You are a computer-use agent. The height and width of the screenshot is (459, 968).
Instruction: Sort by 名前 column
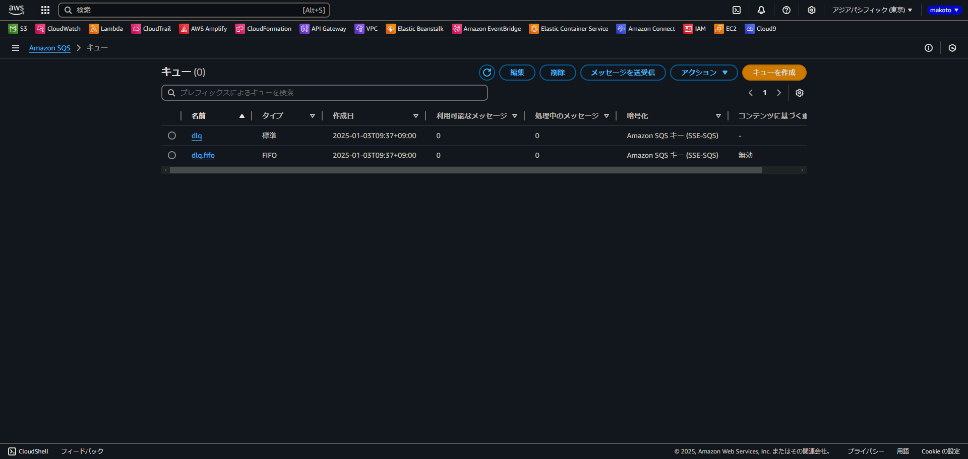(218, 116)
